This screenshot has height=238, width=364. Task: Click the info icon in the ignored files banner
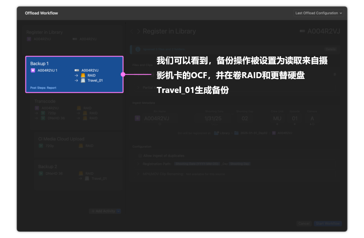pyautogui.click(x=138, y=49)
